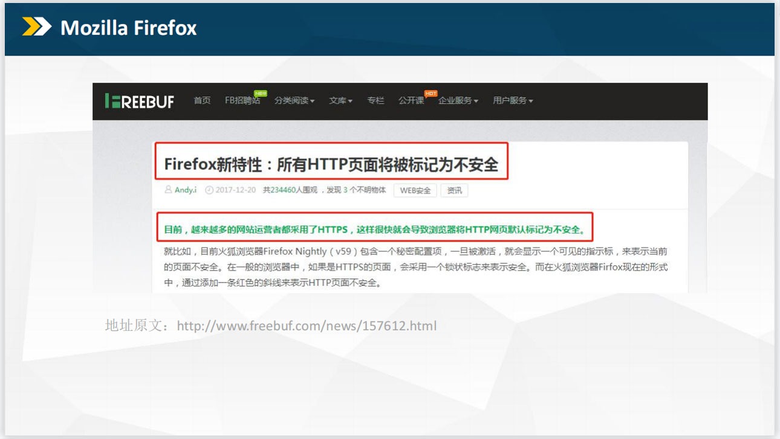Open the 首页 nav item
The width and height of the screenshot is (780, 439).
(202, 101)
